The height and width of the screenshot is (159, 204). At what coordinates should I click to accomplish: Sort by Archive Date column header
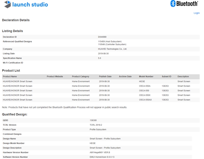(x=125, y=76)
